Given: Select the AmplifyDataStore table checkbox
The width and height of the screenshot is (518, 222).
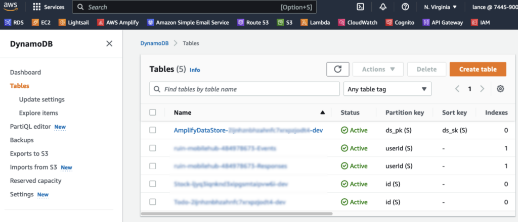Looking at the screenshot, I should [153, 130].
